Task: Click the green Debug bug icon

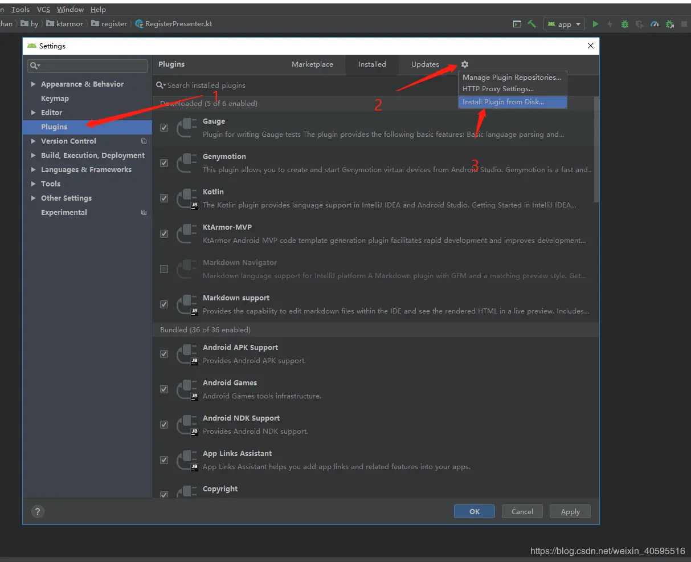Action: (x=625, y=24)
